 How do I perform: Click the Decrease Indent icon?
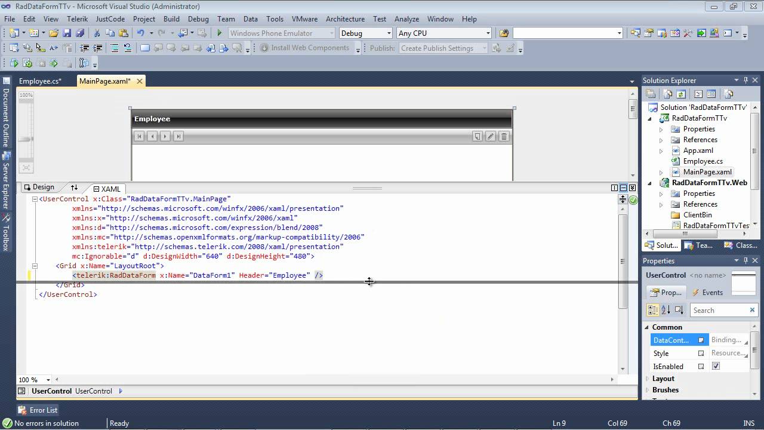coord(84,48)
